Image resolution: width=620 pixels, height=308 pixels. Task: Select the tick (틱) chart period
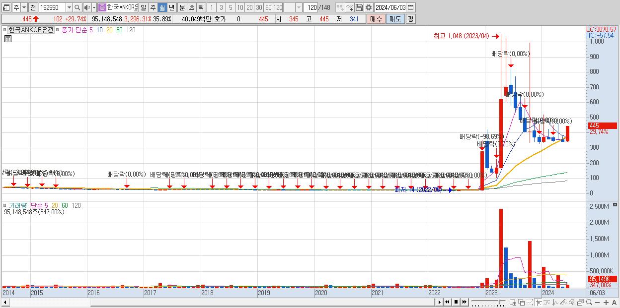(x=201, y=7)
